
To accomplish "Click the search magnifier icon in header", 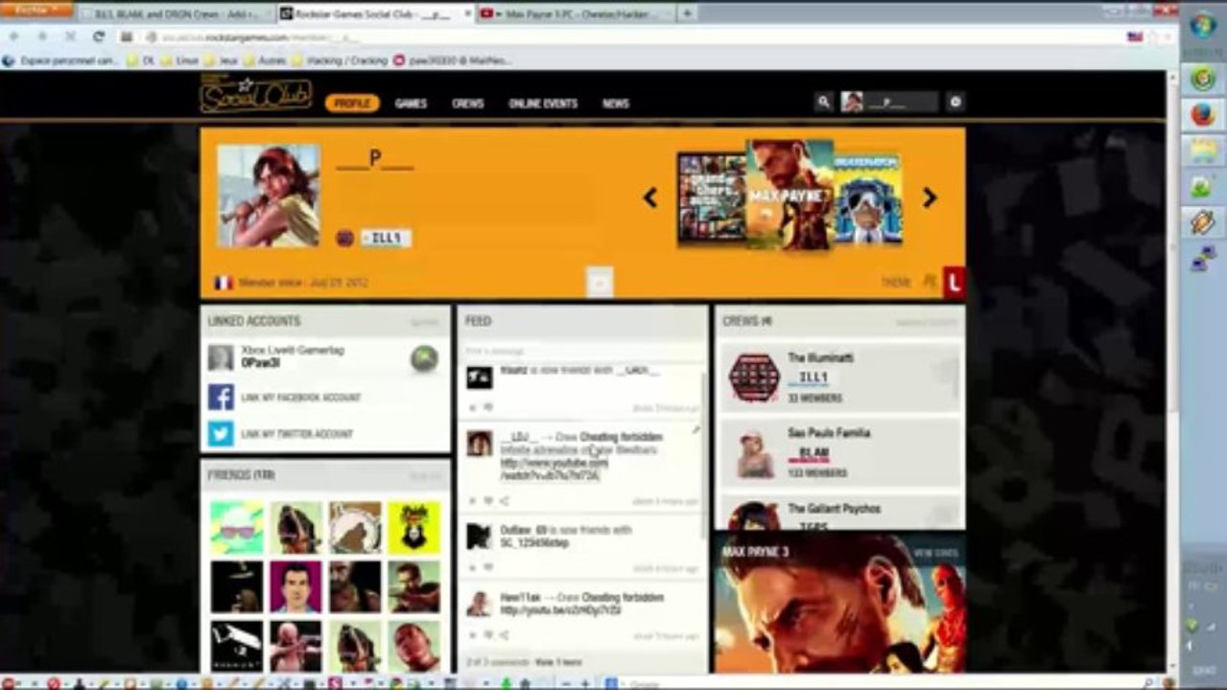I will 823,102.
